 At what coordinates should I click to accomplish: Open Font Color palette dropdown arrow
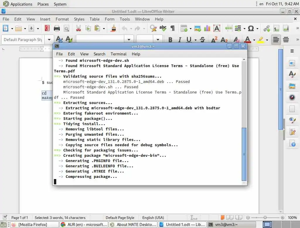tap(254, 40)
